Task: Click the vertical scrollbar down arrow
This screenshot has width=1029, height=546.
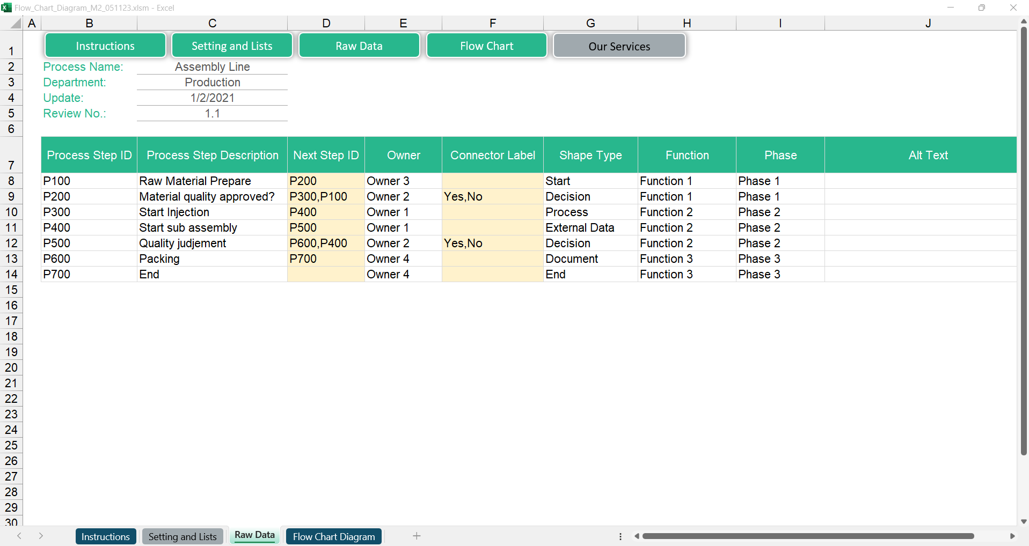Action: [1024, 521]
